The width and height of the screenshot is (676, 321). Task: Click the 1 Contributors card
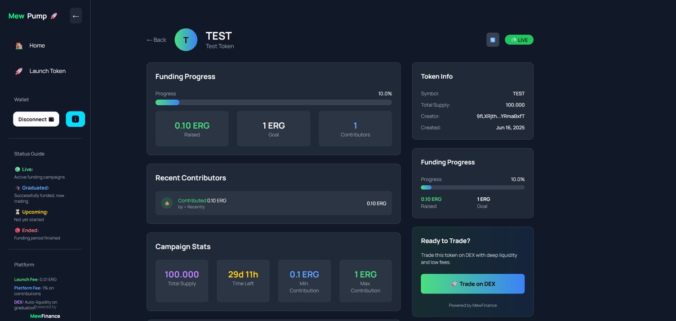click(x=355, y=129)
